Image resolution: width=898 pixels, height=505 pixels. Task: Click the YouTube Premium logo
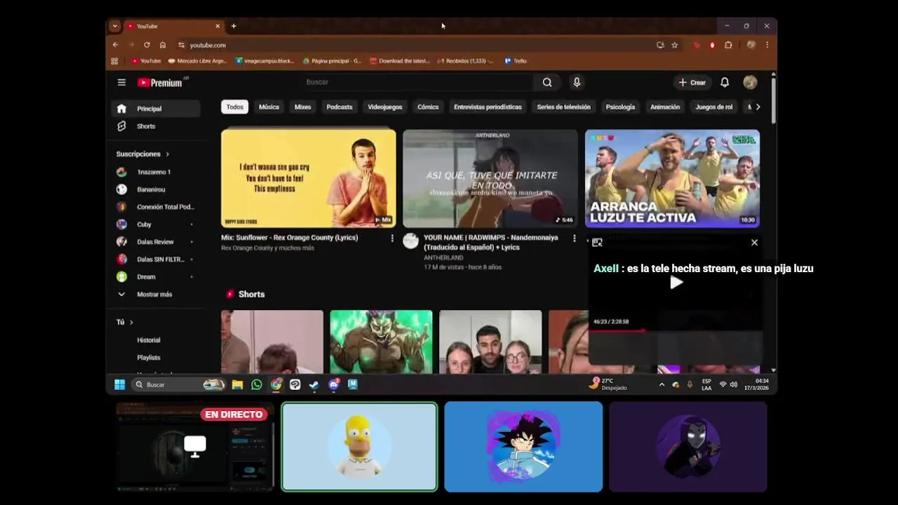tap(160, 83)
